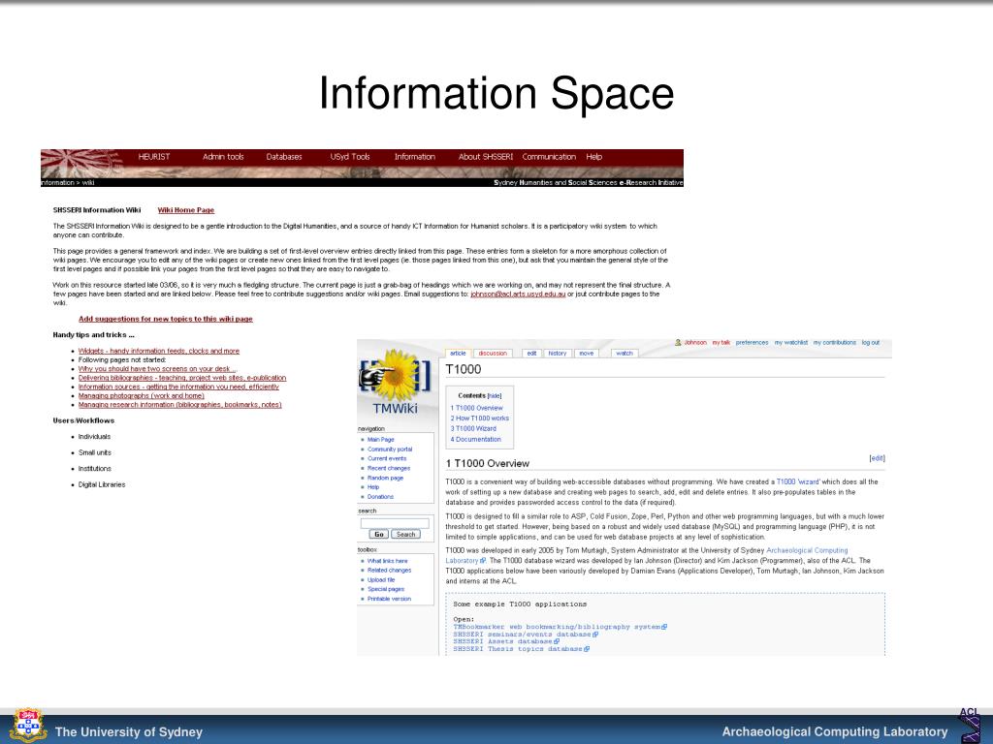Screen dimensions: 993x744
Task: Open the Information sources link
Action: click(178, 387)
